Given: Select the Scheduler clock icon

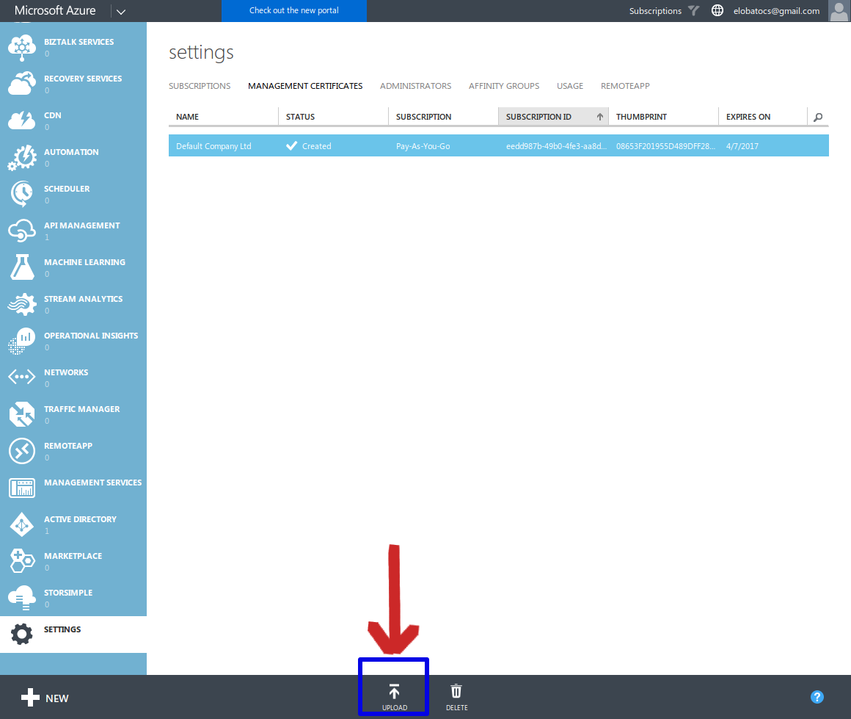Looking at the screenshot, I should click(x=22, y=194).
